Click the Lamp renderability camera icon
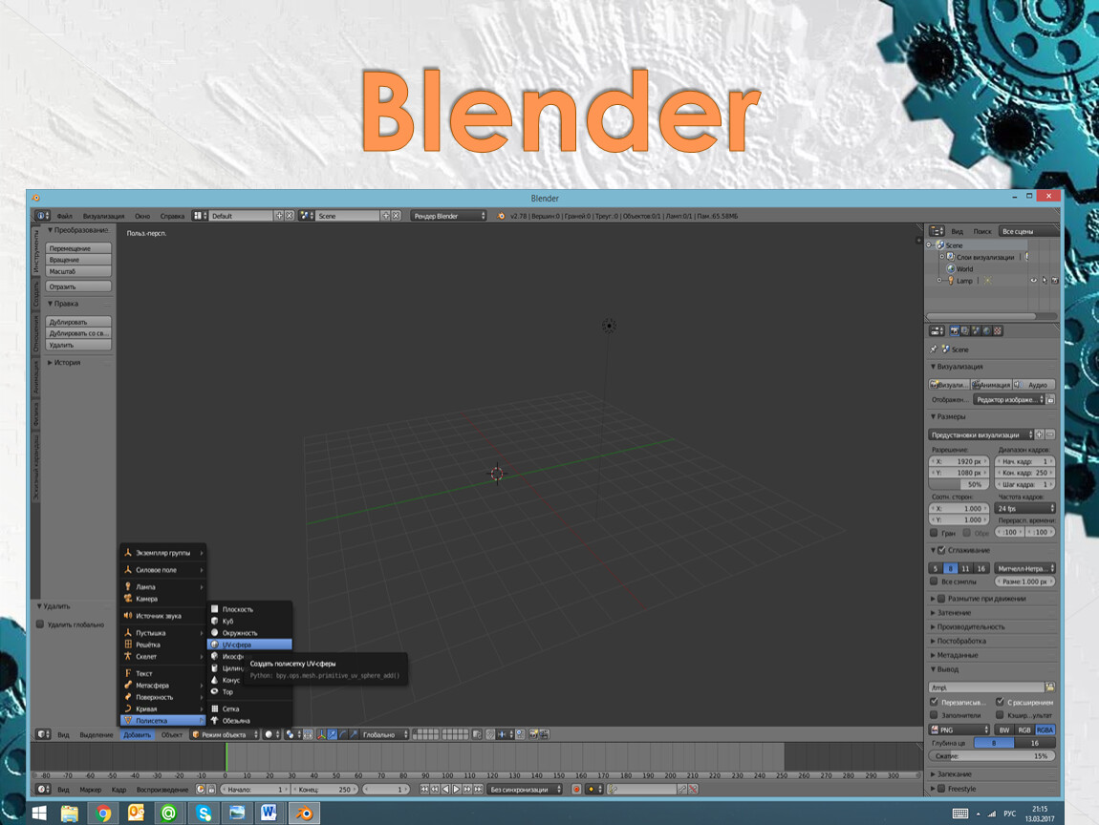This screenshot has width=1099, height=825. coord(1054,280)
